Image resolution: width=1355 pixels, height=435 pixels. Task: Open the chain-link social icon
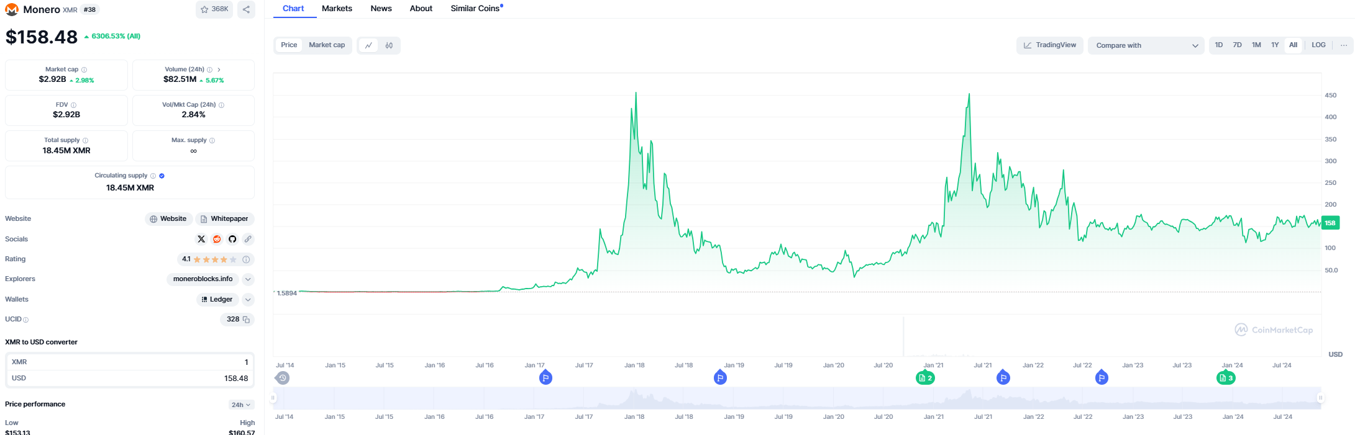[248, 239]
